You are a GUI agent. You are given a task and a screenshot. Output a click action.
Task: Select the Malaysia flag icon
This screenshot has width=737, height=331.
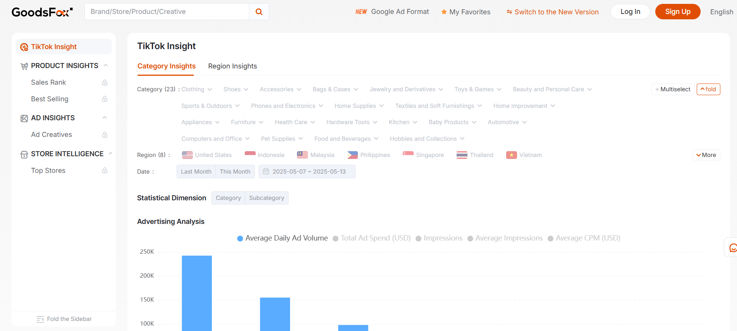click(302, 155)
